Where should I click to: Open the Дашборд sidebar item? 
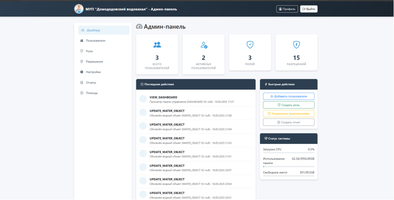click(104, 30)
